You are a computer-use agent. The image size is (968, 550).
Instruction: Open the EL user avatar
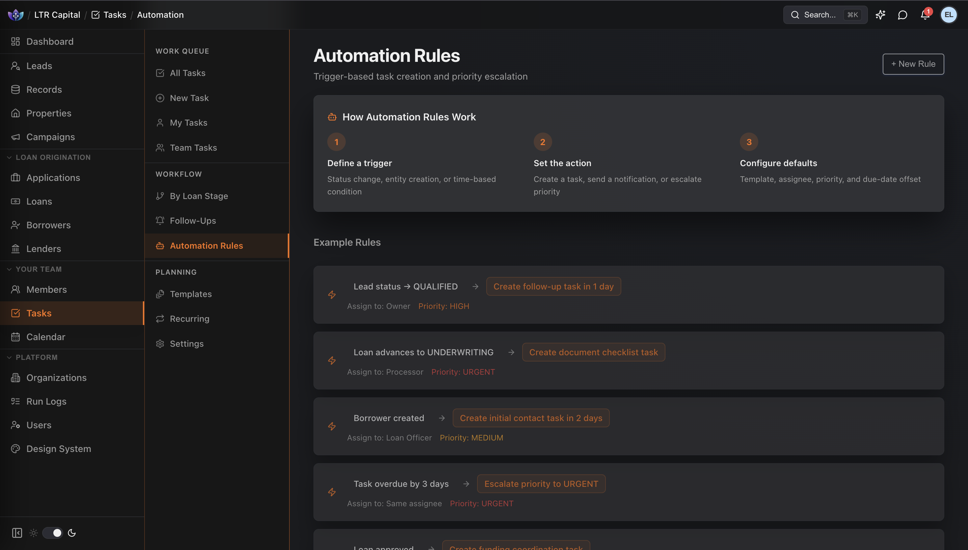(949, 15)
